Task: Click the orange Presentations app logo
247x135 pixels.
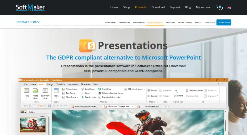Action: (x=87, y=46)
